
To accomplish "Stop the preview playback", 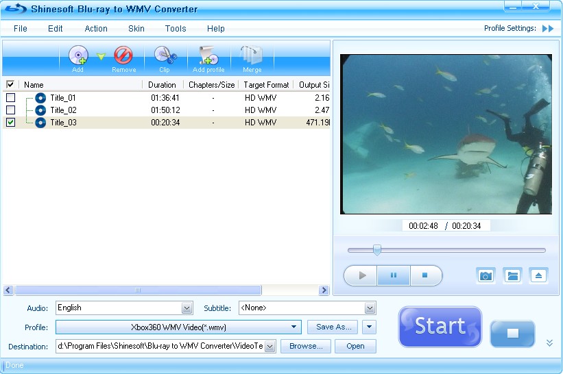I will tap(425, 275).
